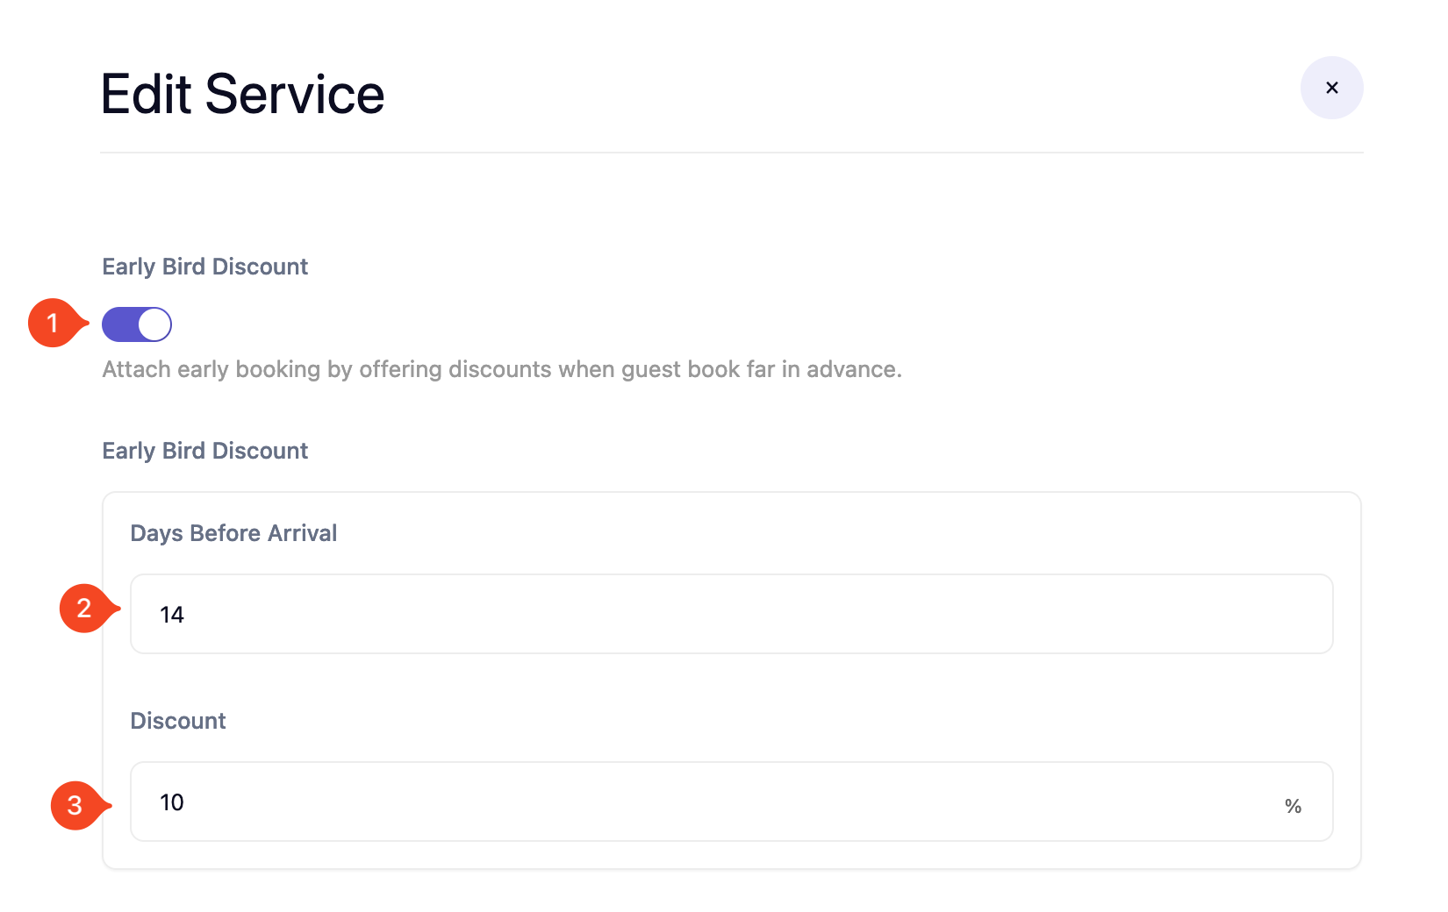Click the Edit Service heading
Image resolution: width=1448 pixels, height=912 pixels.
[242, 95]
